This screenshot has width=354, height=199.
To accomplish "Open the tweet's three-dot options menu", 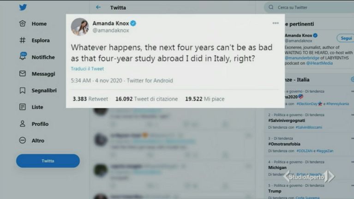I will tap(276, 23).
